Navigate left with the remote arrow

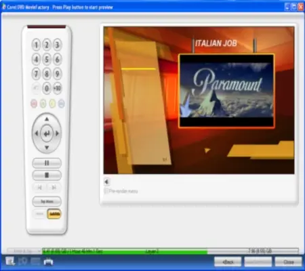coord(37,133)
